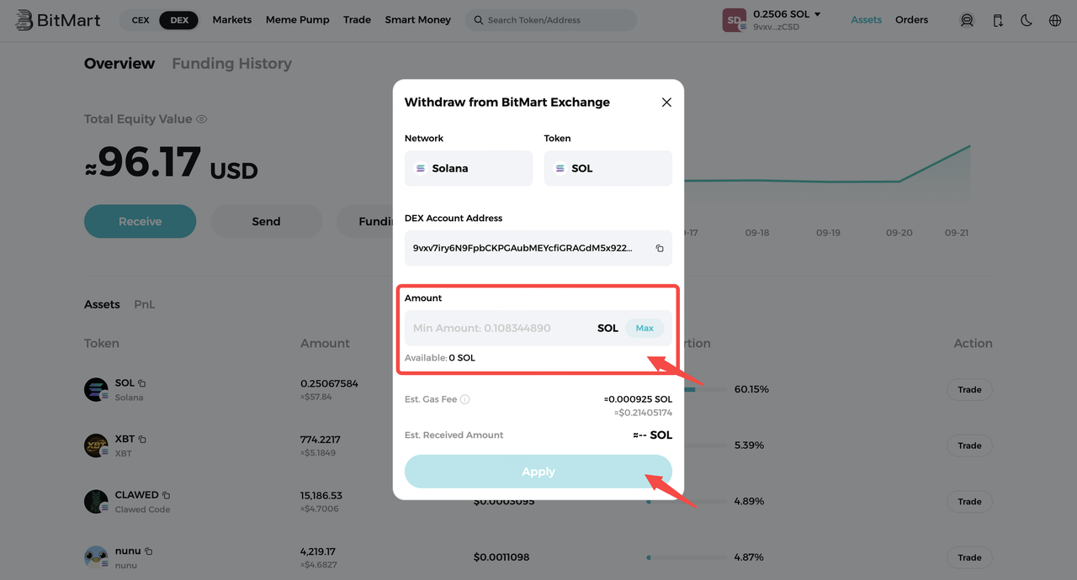This screenshot has width=1077, height=580.
Task: Click the Send button
Action: coord(266,221)
